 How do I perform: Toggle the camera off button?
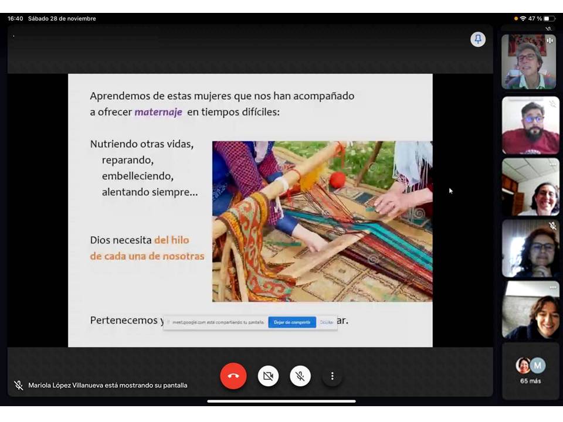(268, 376)
